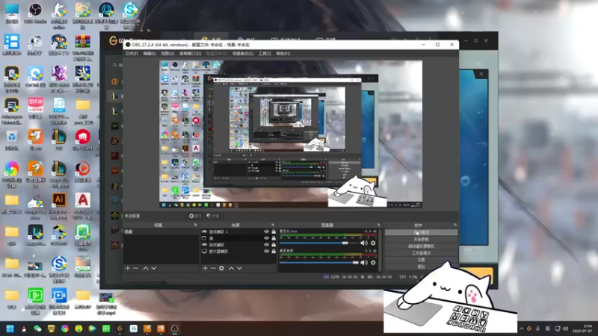Screen dimensions: 598x336
Task: Open QQ penguin from the taskbar
Action: point(24,329)
